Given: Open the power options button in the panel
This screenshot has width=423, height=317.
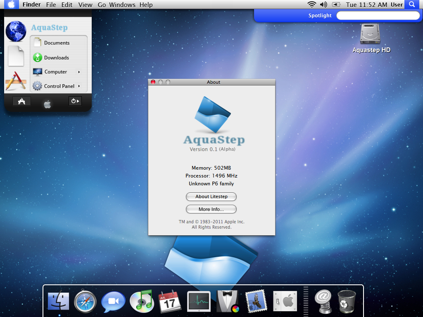Looking at the screenshot, I should click(75, 101).
